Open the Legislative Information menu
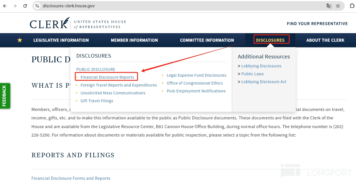356x182 pixels. [x=61, y=40]
